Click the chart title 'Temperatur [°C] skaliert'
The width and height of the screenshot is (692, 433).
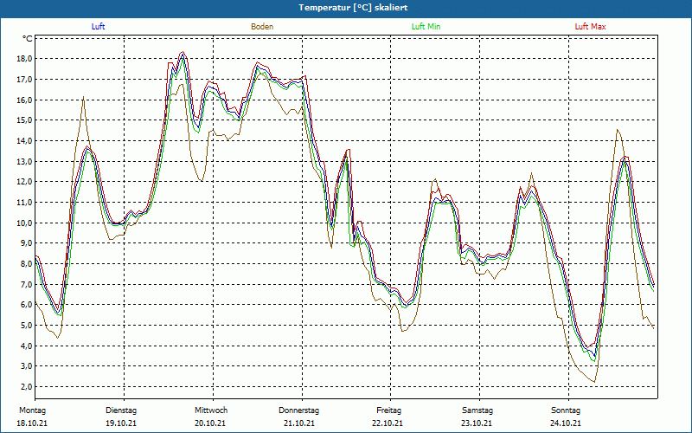pyautogui.click(x=353, y=8)
